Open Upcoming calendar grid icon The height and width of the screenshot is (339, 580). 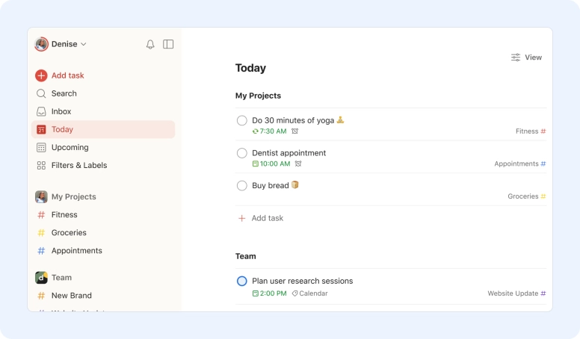pyautogui.click(x=41, y=148)
